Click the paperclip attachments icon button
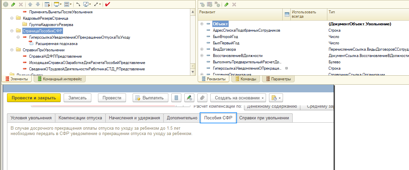409x170 pixels. pos(202,98)
